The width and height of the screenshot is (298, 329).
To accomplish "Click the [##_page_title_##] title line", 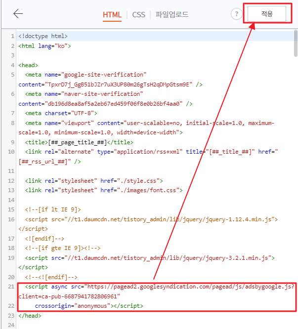I will click(79, 142).
